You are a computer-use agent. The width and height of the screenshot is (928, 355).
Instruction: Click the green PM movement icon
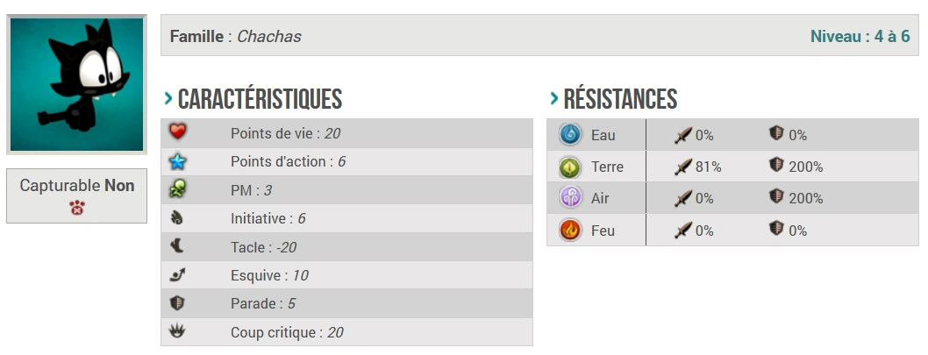178,189
